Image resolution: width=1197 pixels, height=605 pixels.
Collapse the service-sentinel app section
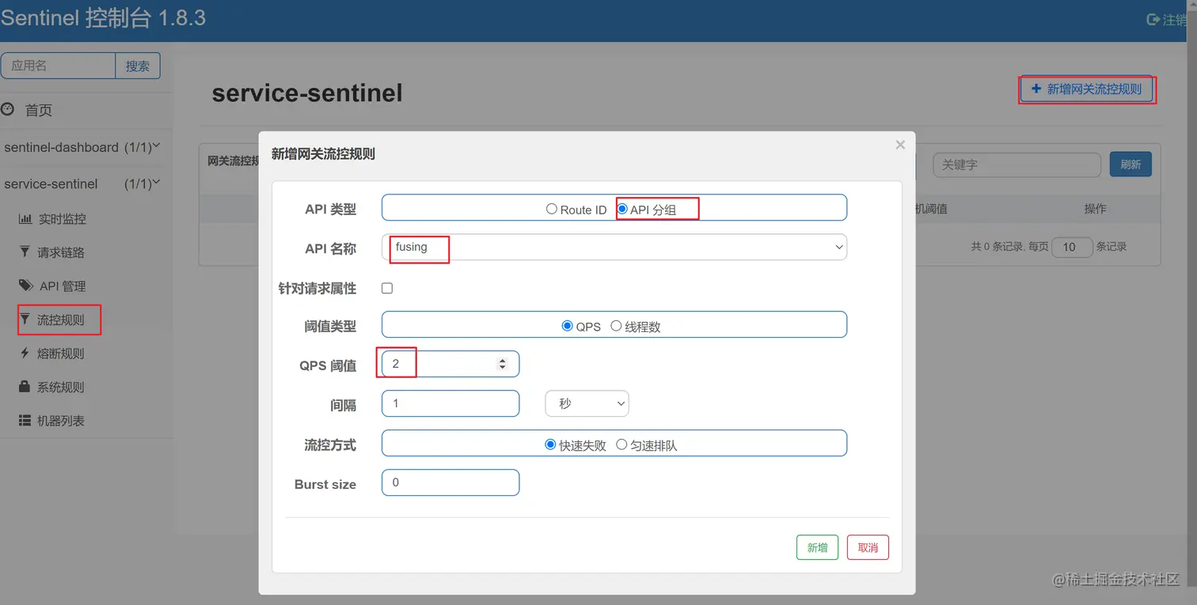(x=156, y=183)
